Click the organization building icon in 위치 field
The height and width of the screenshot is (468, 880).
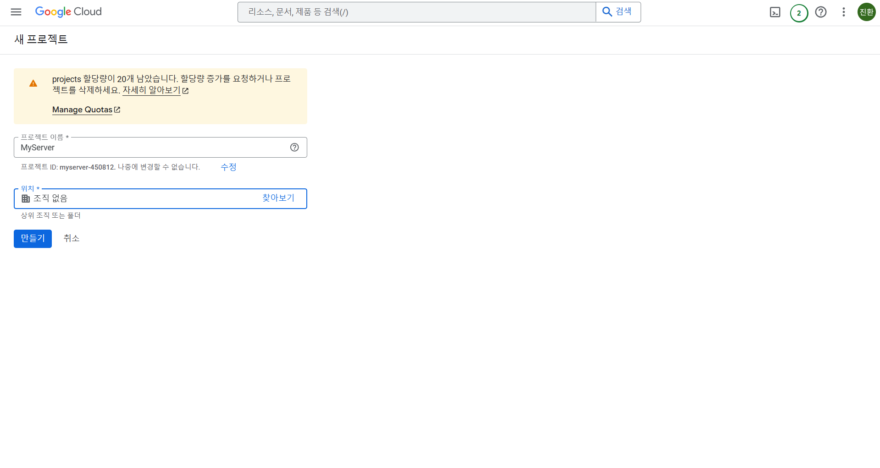26,198
